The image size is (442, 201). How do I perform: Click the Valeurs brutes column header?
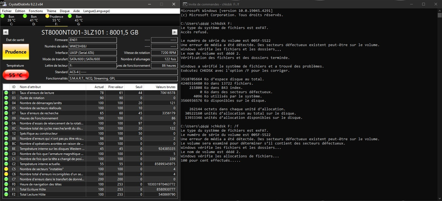coord(160,87)
